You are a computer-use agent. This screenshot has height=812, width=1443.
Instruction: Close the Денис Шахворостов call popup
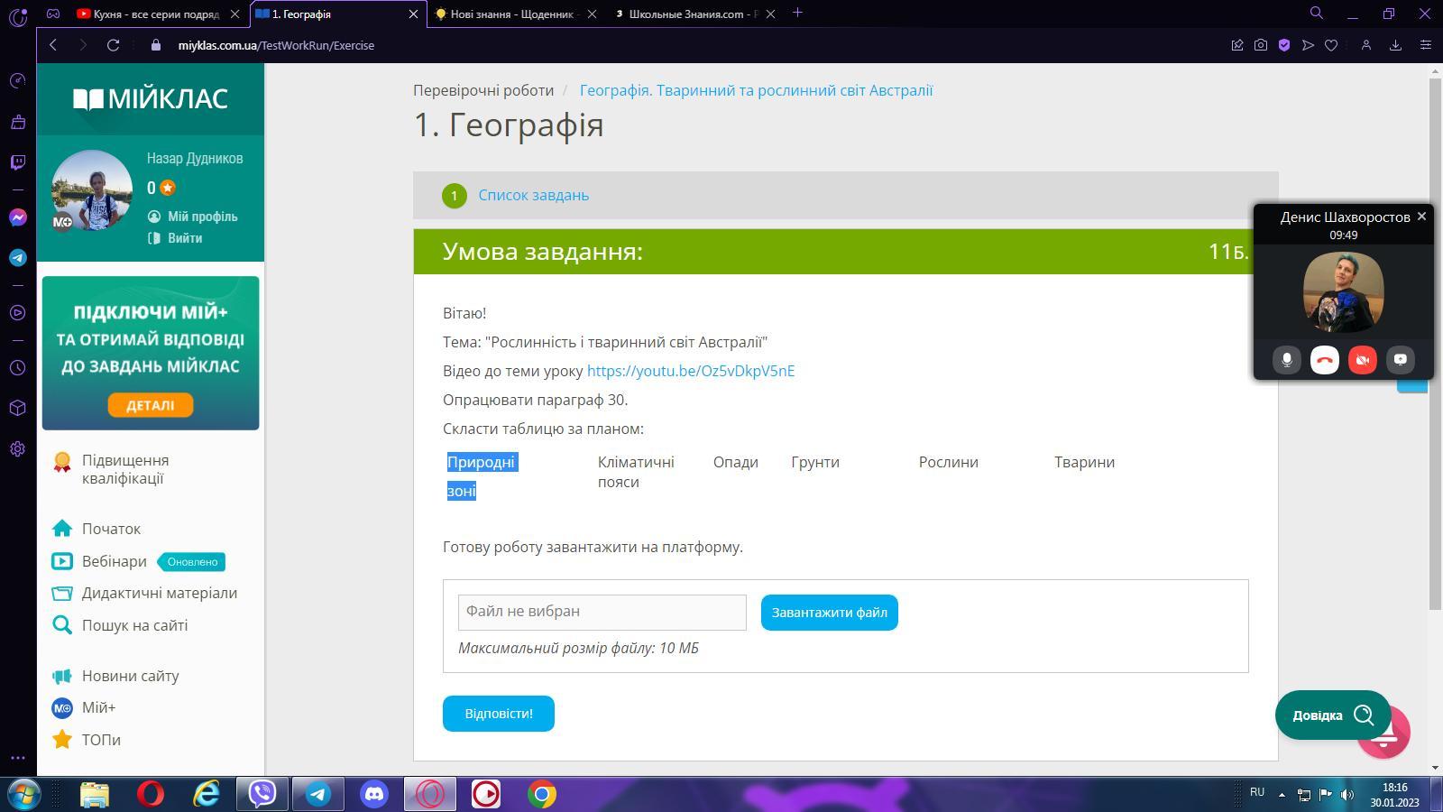[x=1421, y=217]
